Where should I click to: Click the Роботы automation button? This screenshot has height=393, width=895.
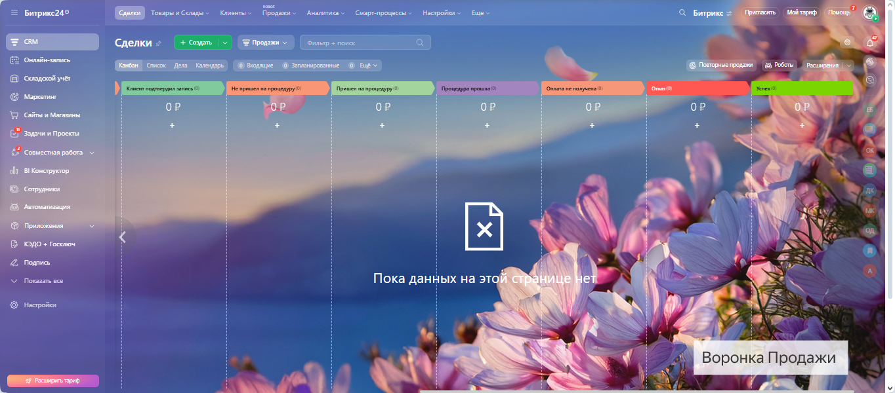coord(780,65)
